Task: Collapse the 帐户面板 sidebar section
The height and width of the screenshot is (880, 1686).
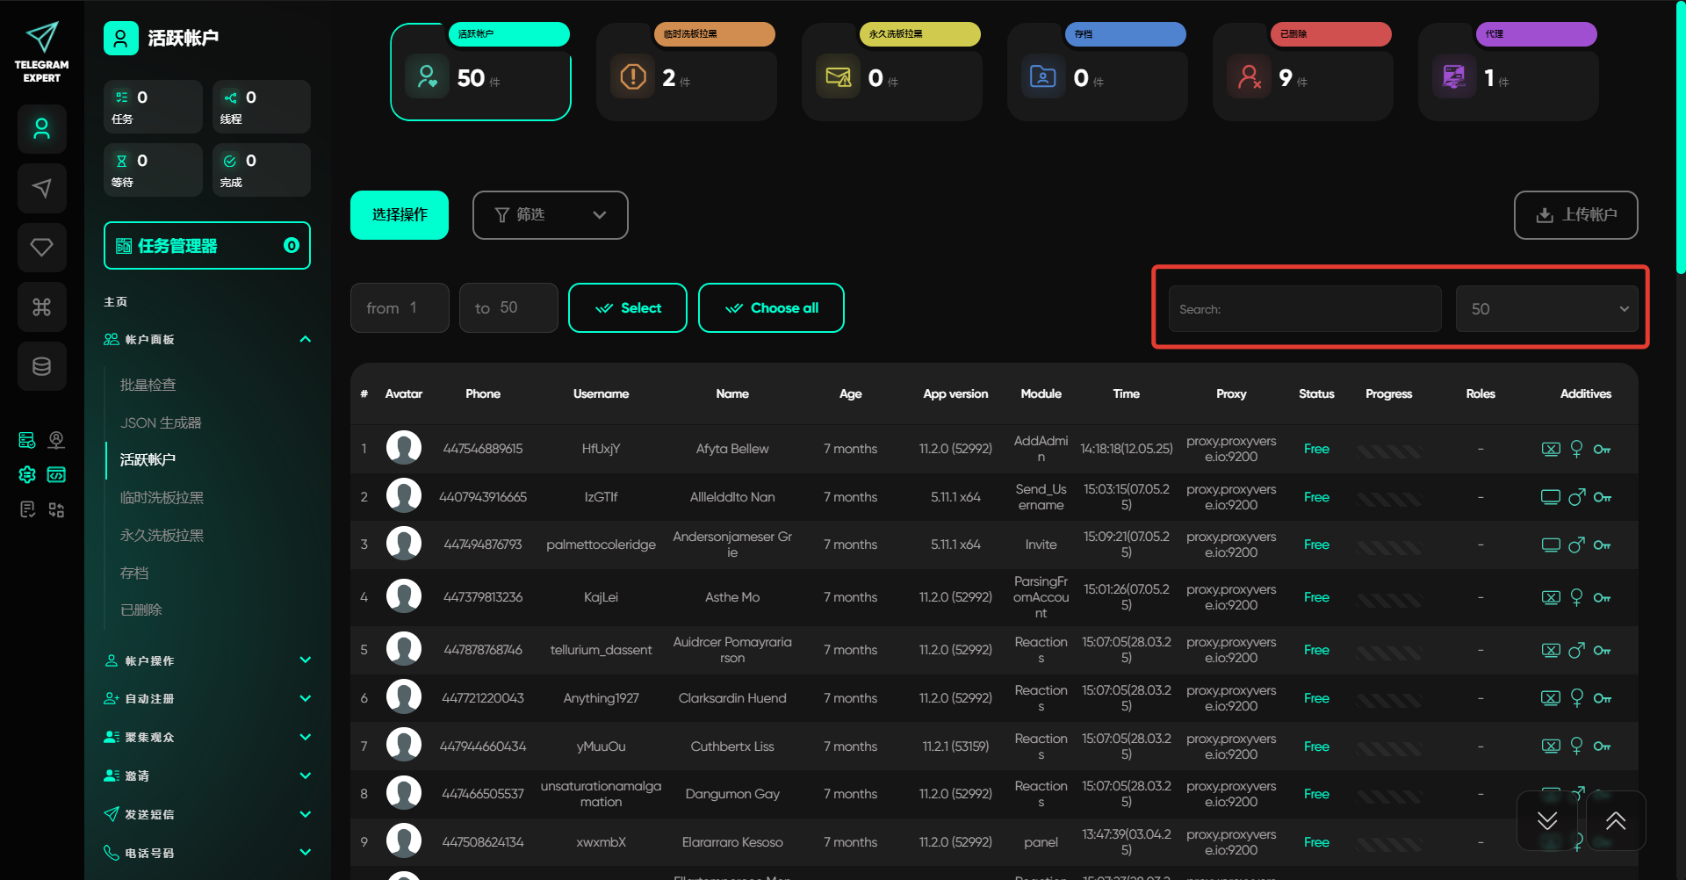Action: coord(305,340)
